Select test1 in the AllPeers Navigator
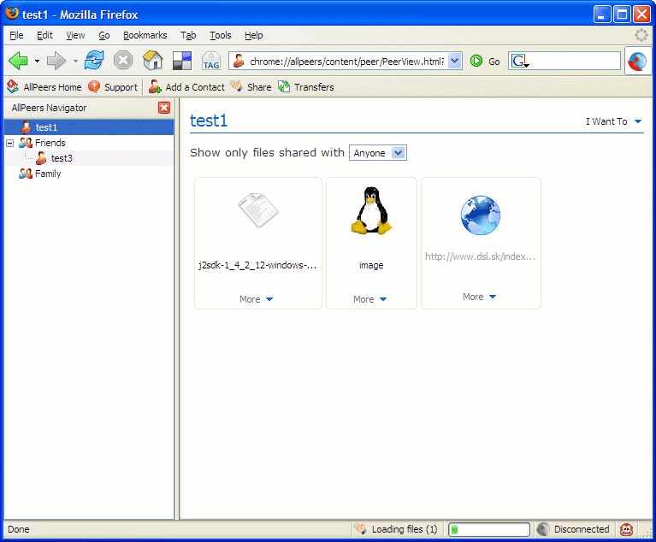 point(89,127)
